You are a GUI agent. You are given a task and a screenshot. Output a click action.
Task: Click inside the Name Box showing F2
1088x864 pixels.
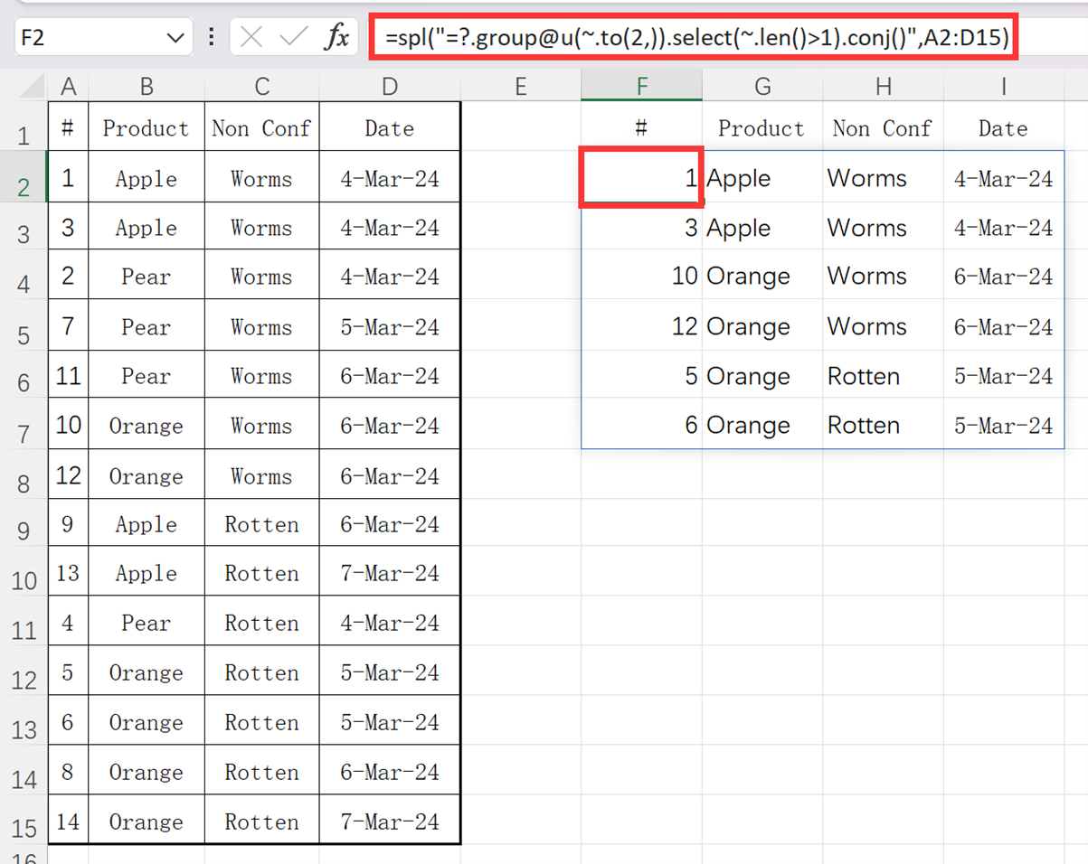click(x=81, y=38)
